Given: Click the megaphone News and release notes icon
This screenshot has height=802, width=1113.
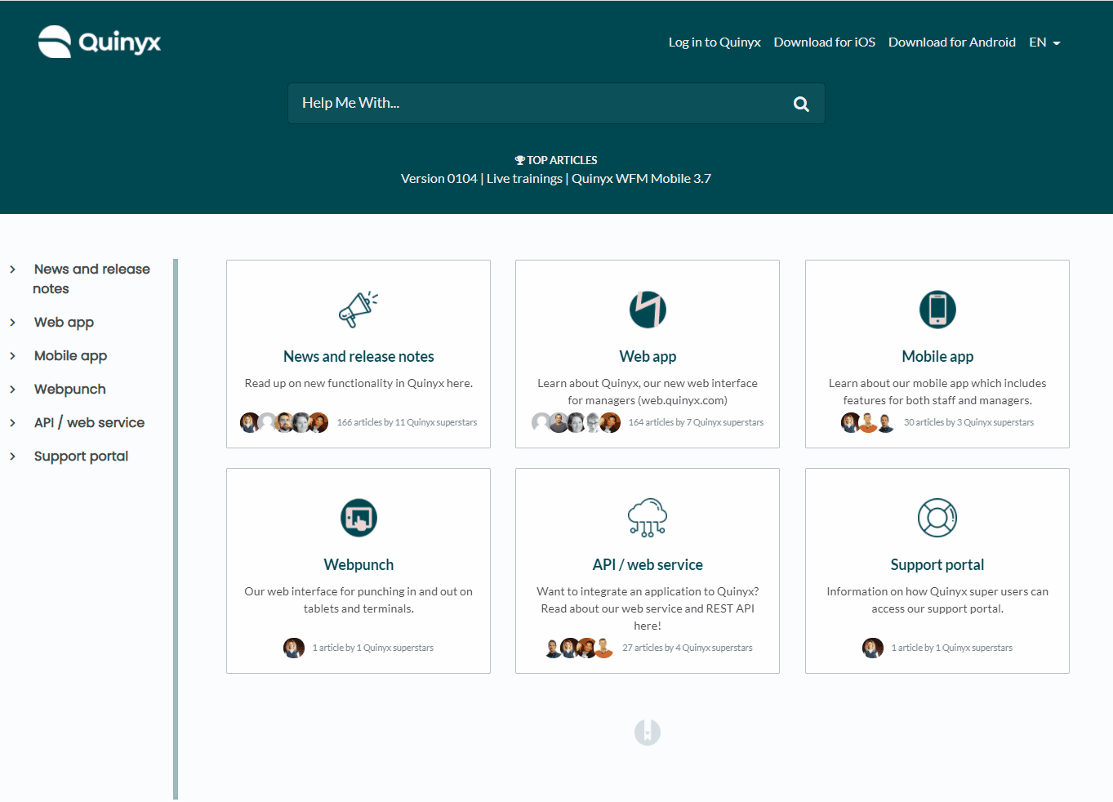Looking at the screenshot, I should click(358, 310).
